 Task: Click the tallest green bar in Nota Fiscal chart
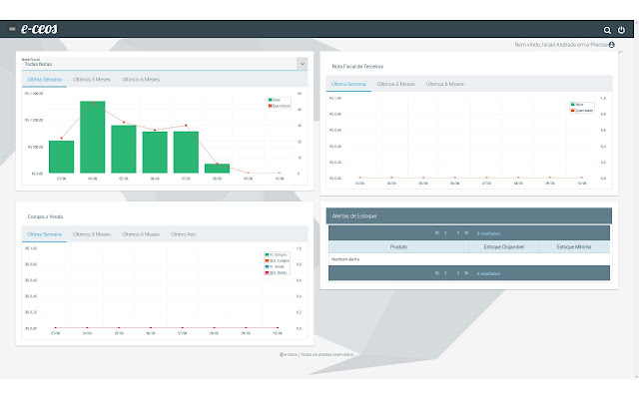pos(93,138)
